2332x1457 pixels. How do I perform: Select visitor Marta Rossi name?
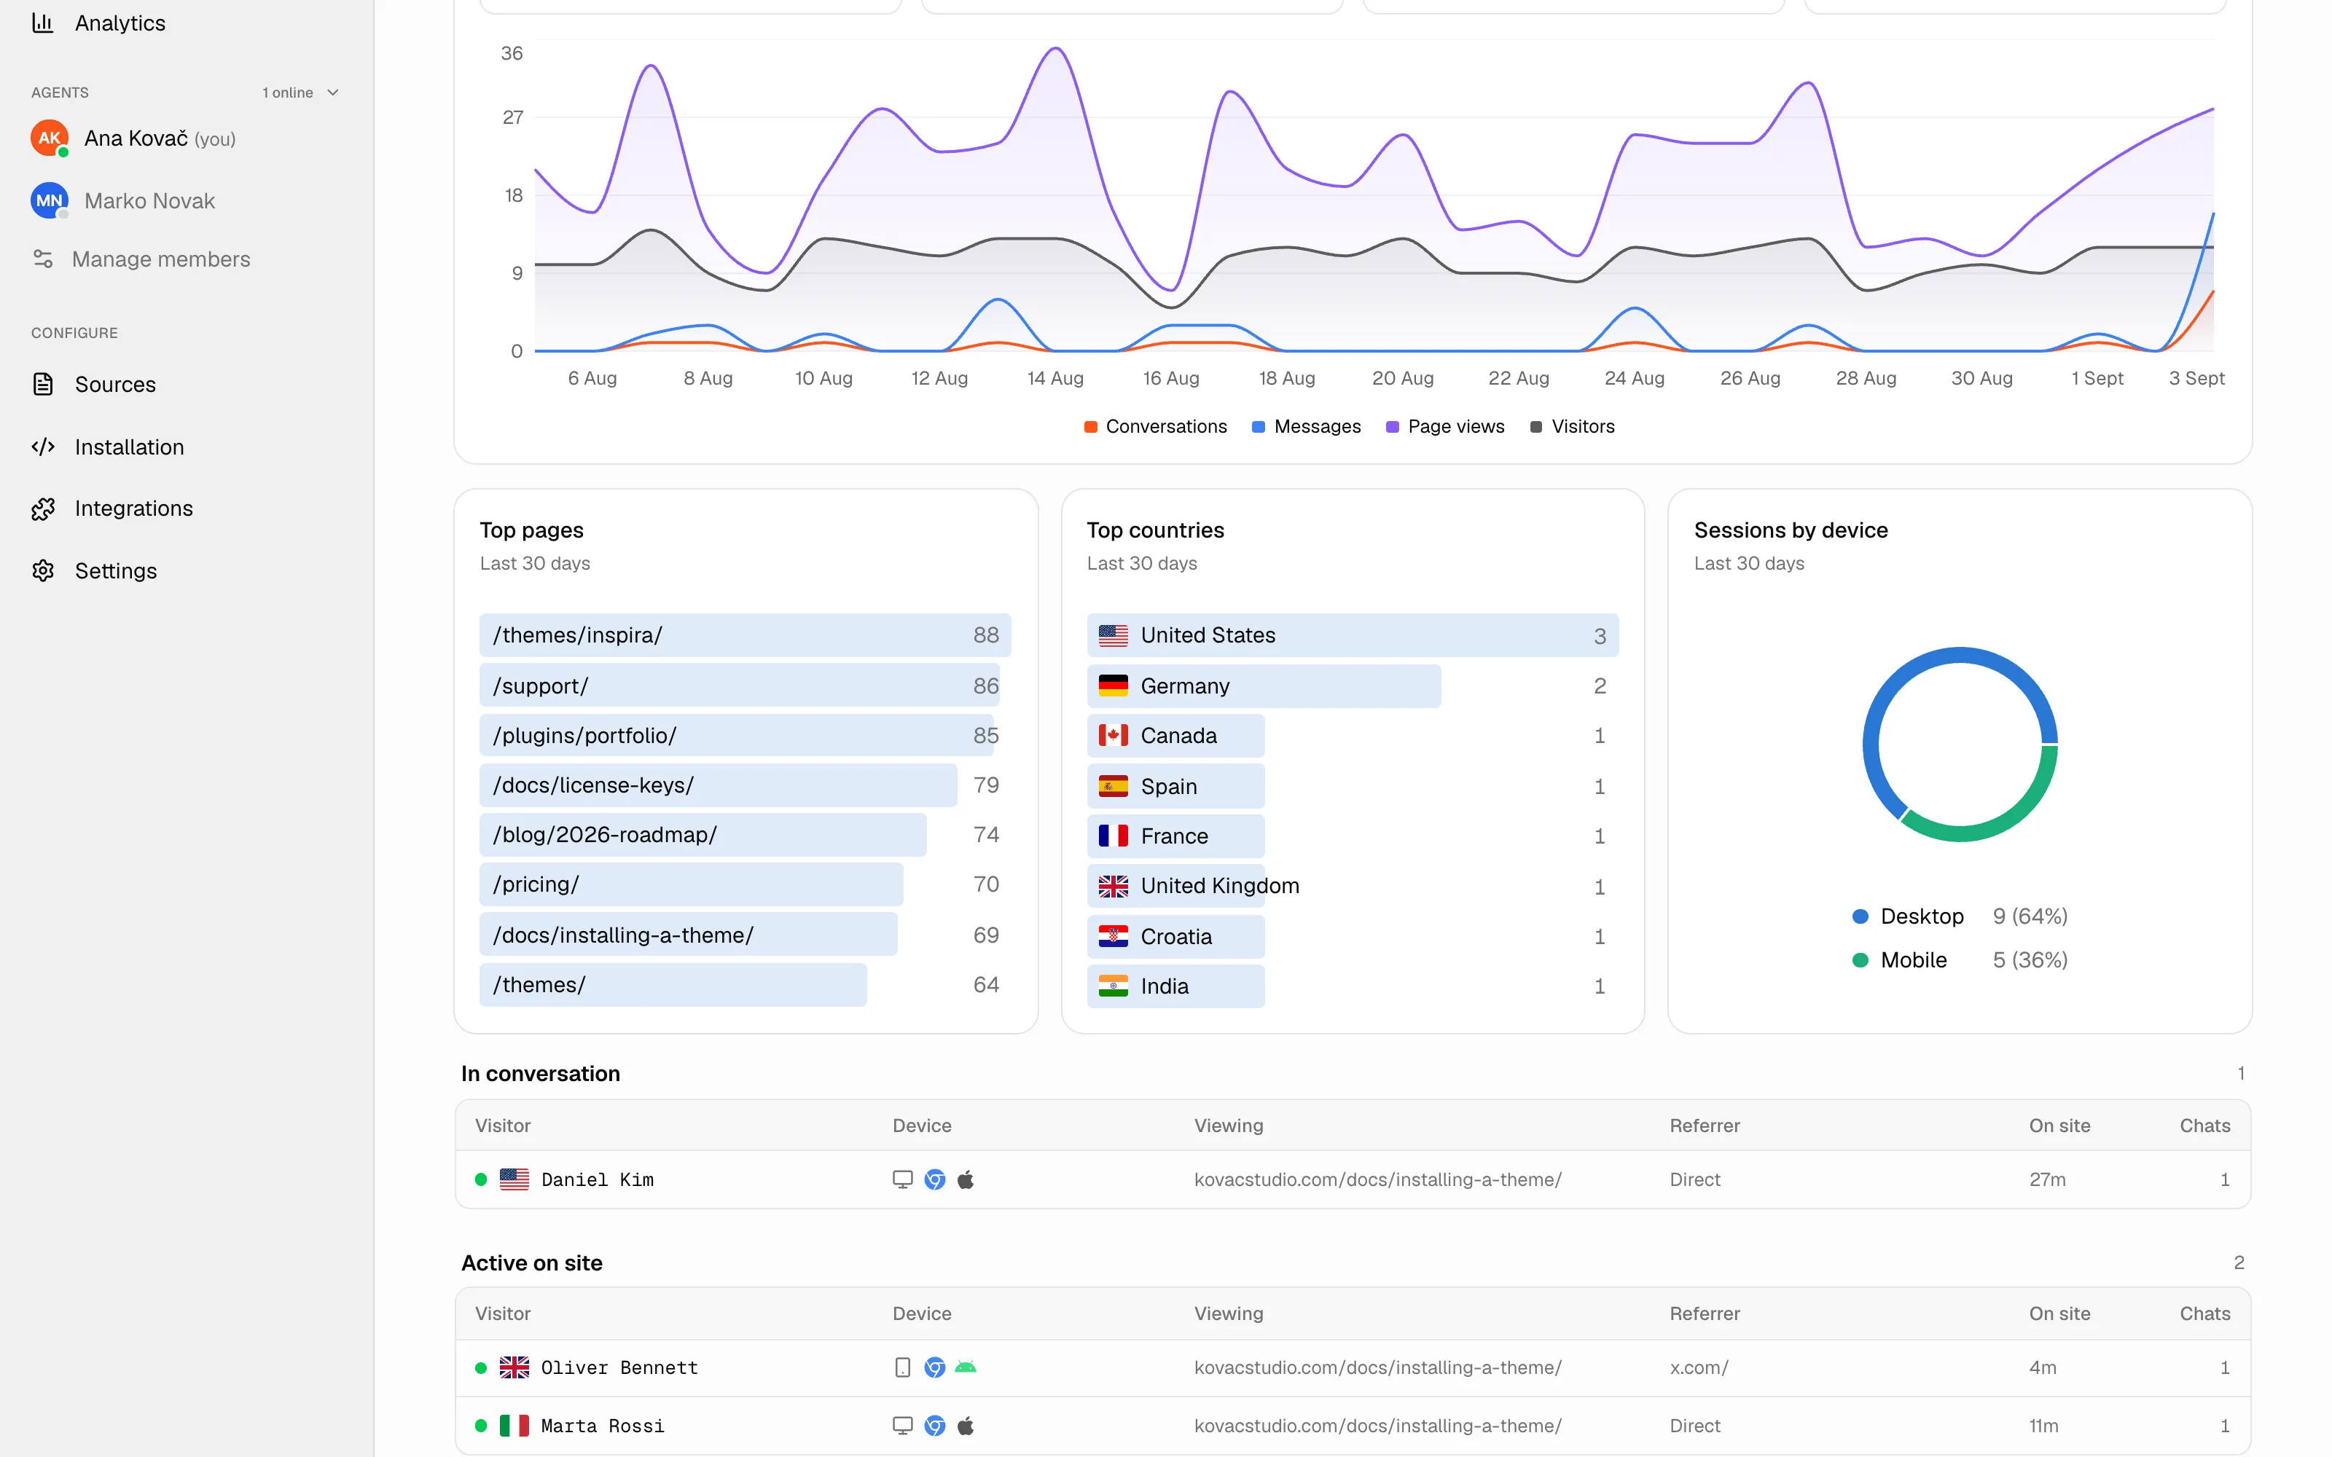pos(602,1425)
